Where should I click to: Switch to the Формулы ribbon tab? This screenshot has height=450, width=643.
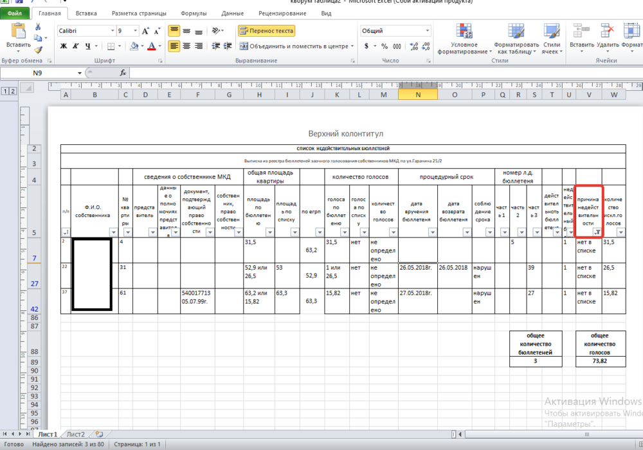point(194,13)
